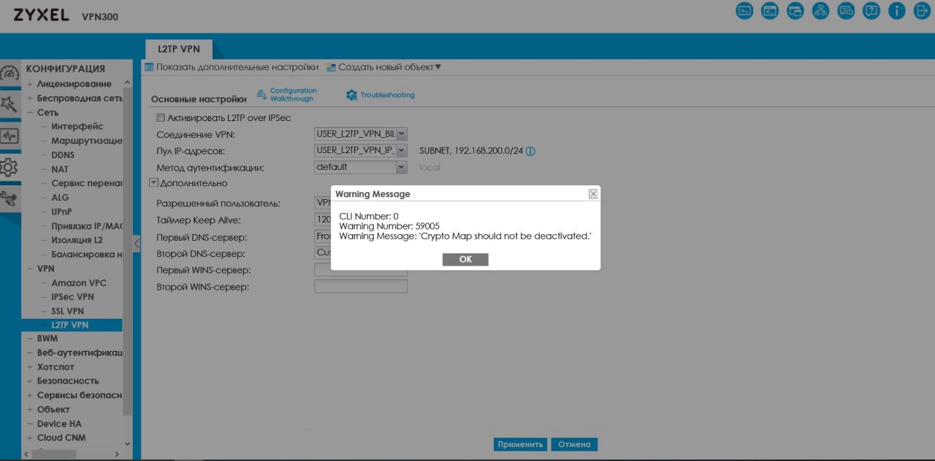Open the Maintenance tools sidebar icon
The width and height of the screenshot is (935, 461).
pyautogui.click(x=9, y=198)
